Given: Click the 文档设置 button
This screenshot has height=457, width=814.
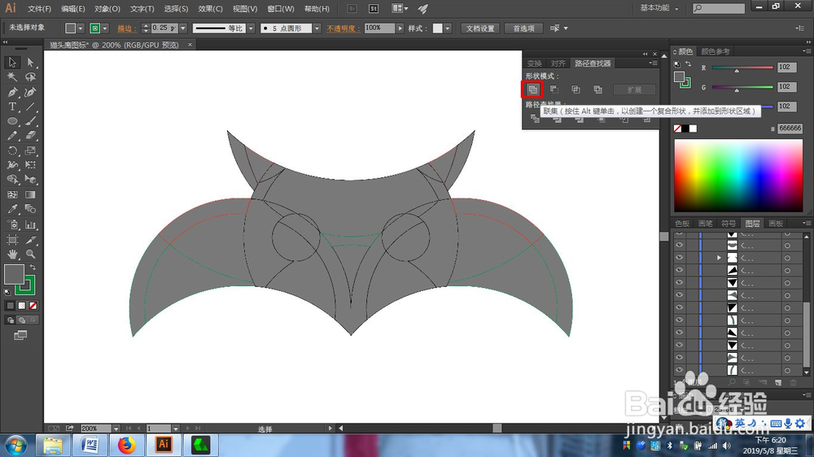Looking at the screenshot, I should click(479, 28).
